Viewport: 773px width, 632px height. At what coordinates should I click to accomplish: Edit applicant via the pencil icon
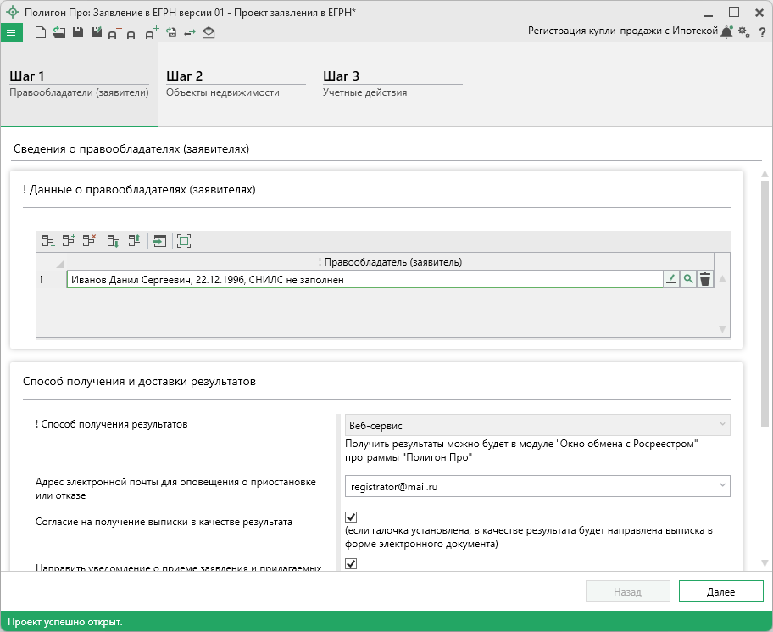tap(671, 279)
